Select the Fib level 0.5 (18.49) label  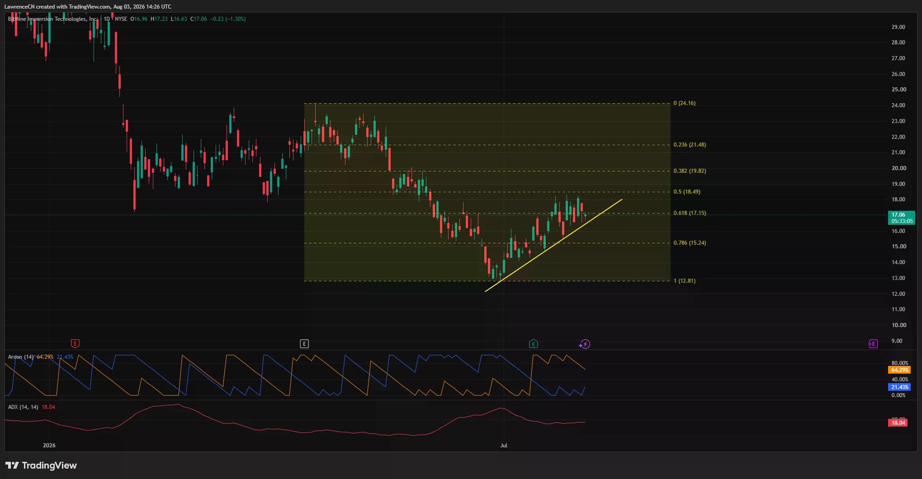coord(687,192)
